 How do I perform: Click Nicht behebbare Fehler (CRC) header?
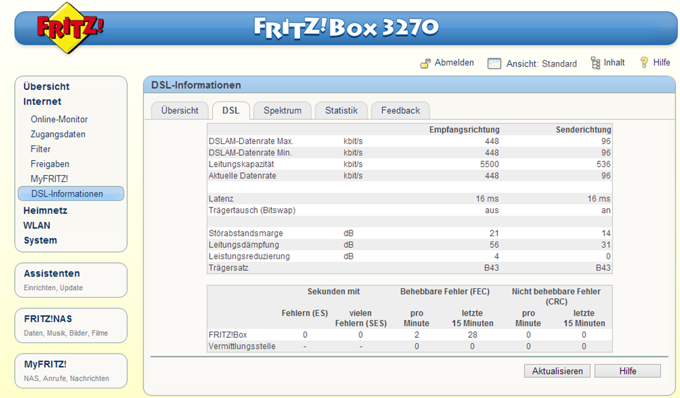coord(556,296)
